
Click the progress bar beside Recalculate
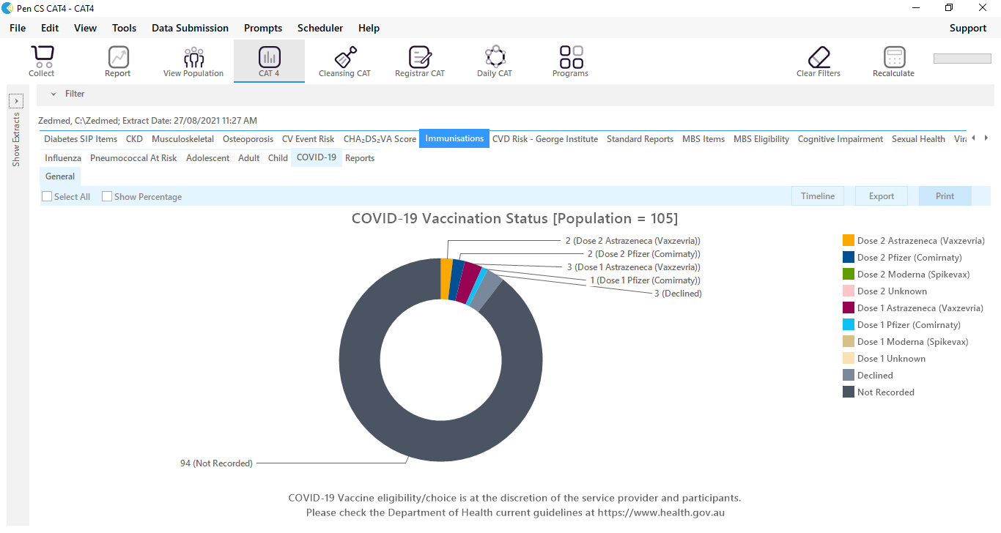[x=962, y=59]
